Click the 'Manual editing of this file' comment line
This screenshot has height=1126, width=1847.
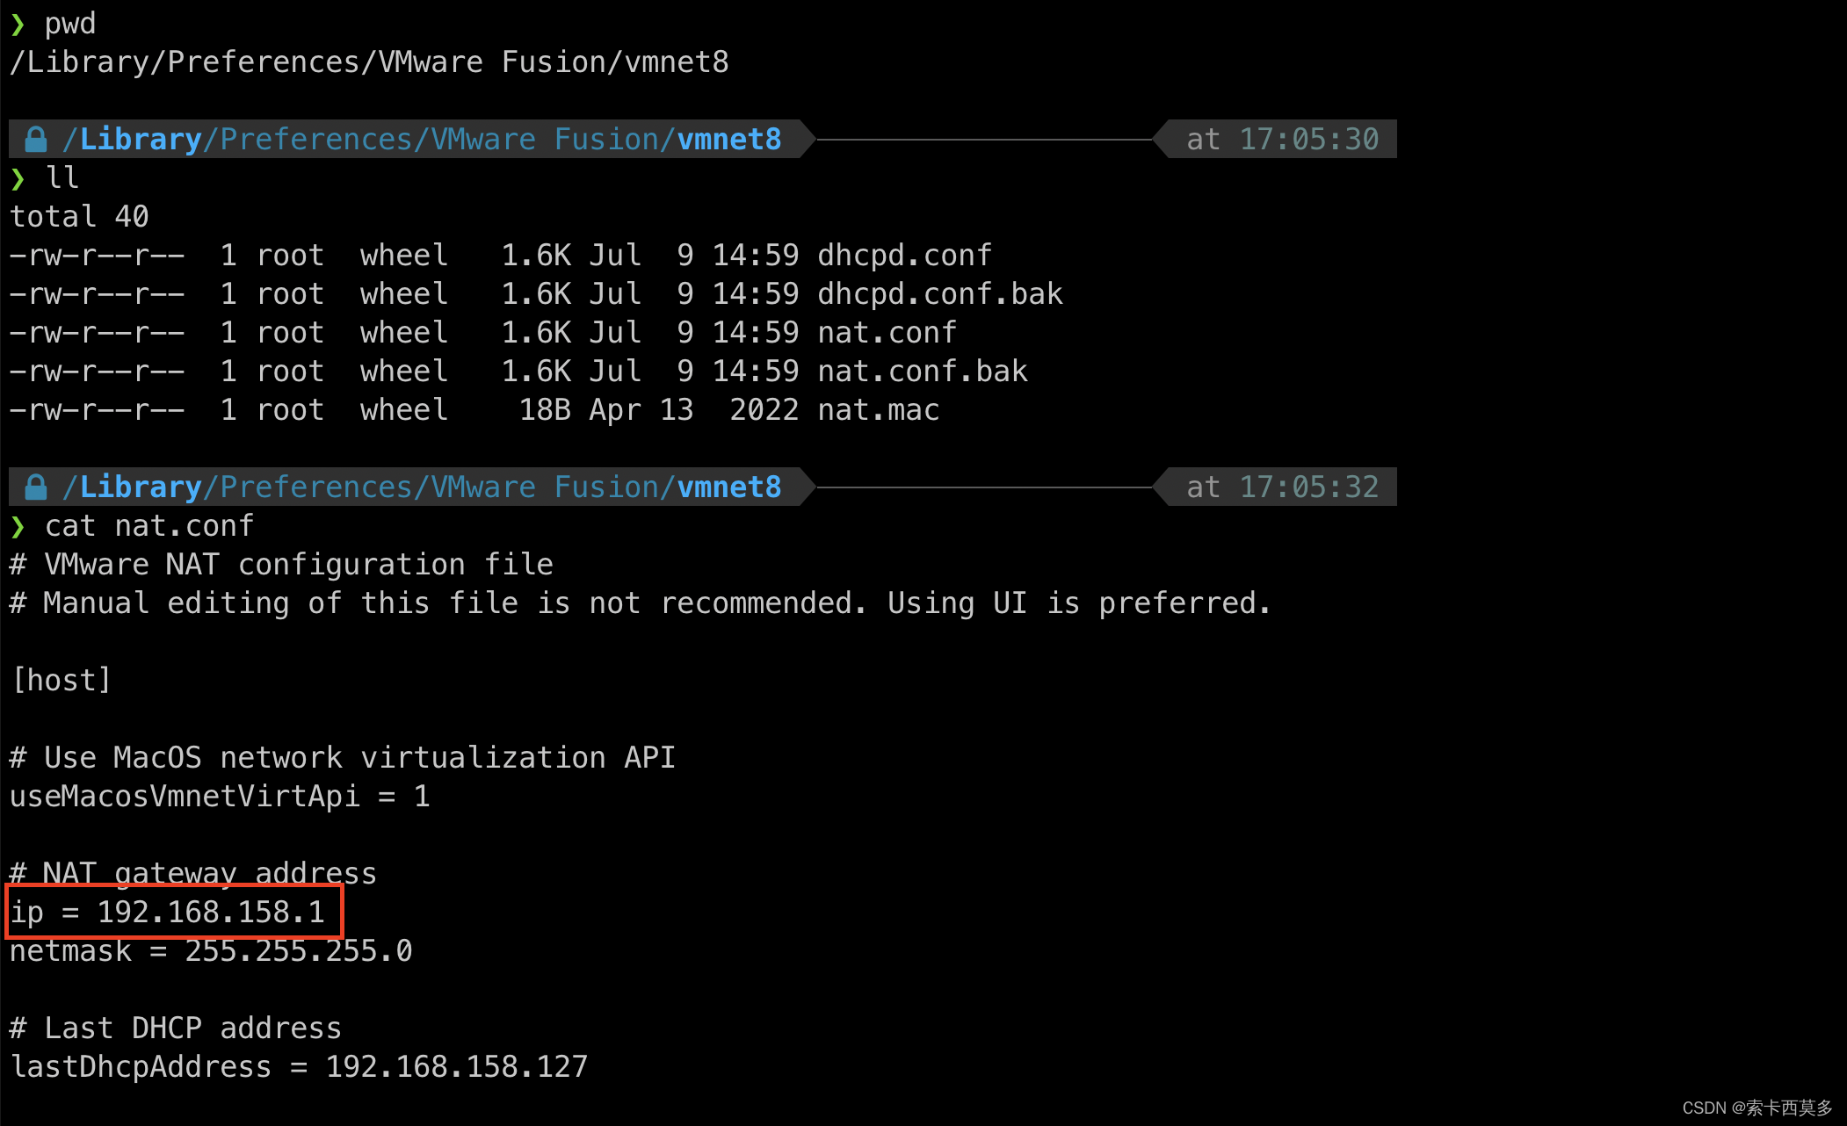click(x=641, y=603)
